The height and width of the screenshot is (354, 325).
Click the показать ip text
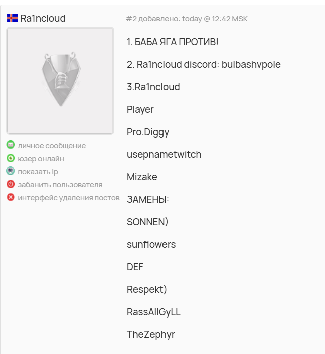tap(38, 172)
